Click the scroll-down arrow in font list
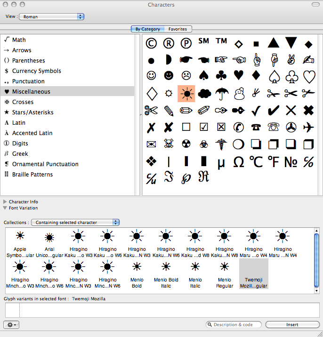The image size is (323, 337). (316, 291)
